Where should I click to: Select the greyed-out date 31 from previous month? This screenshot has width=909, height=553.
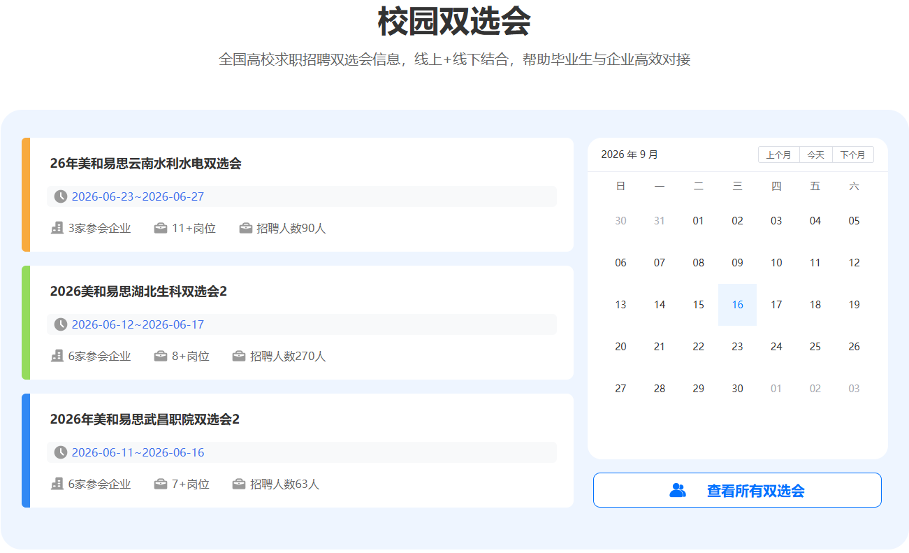click(660, 221)
